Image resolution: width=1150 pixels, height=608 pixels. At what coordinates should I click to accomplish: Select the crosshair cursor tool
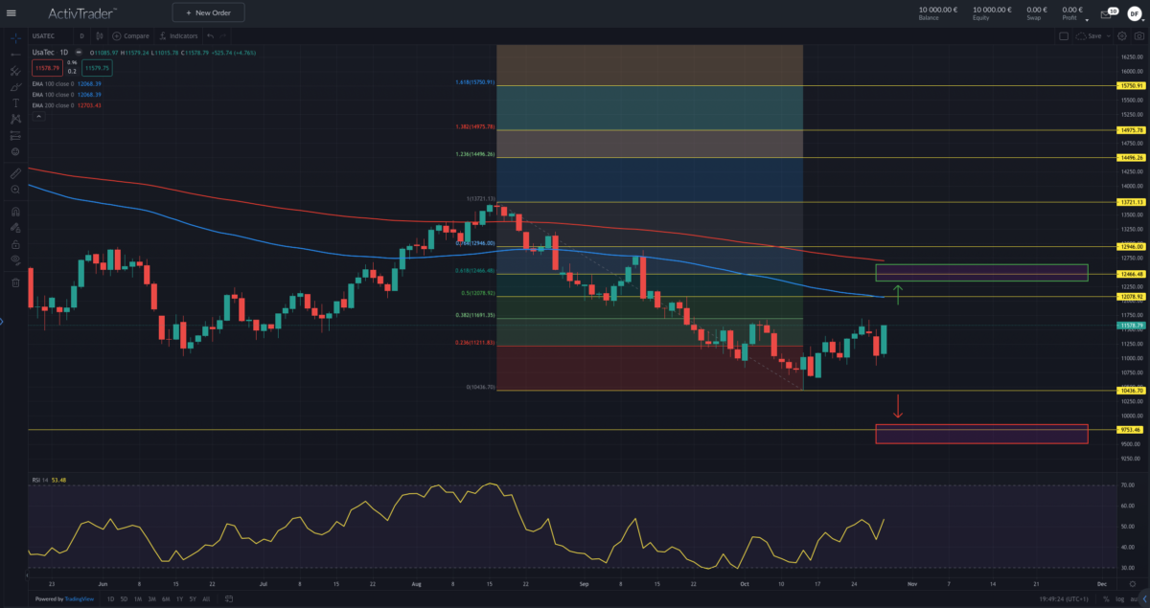pyautogui.click(x=15, y=38)
